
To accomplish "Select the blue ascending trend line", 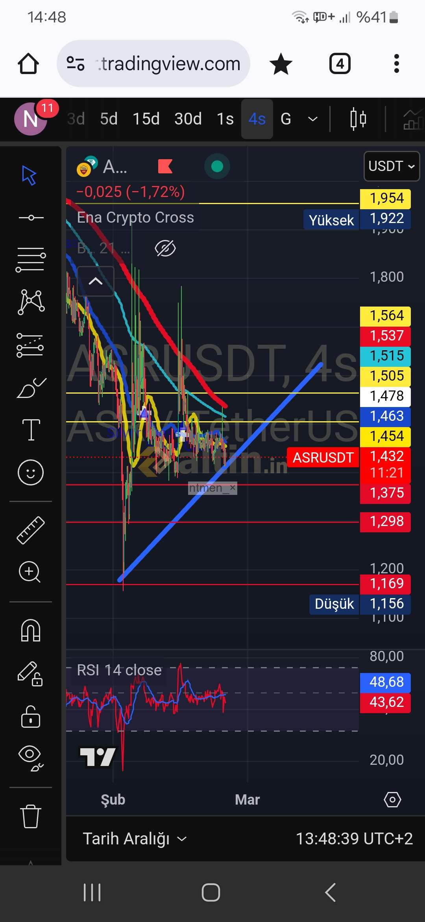I will 221,472.
